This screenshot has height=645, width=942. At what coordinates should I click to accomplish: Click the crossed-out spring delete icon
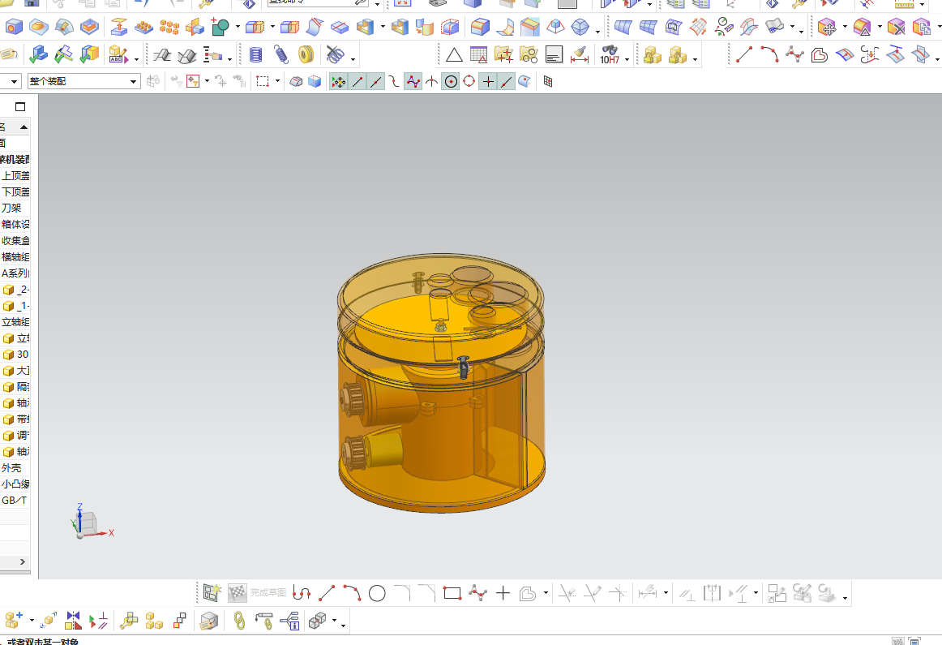336,55
